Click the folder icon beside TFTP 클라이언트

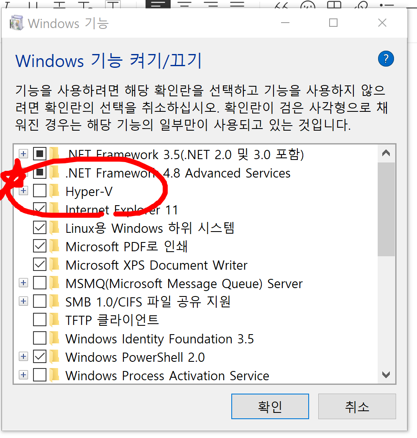[x=54, y=320]
